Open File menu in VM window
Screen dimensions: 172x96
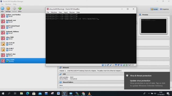click(x=48, y=12)
